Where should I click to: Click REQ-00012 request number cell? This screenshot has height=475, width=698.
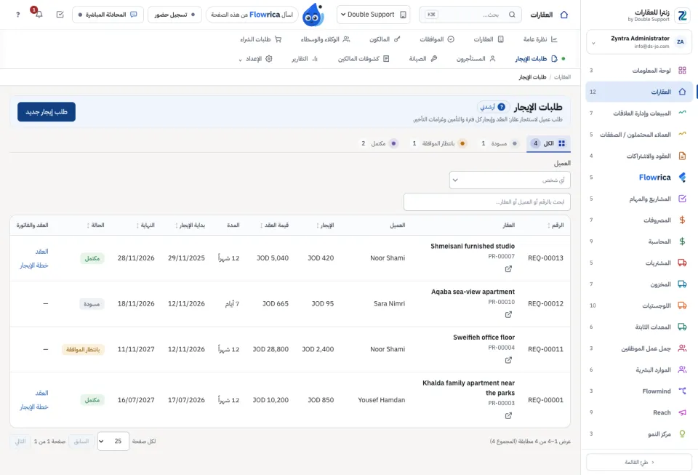point(545,303)
